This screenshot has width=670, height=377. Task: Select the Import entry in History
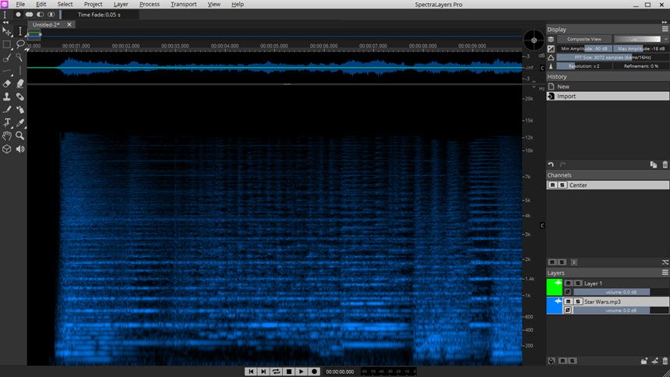[608, 96]
